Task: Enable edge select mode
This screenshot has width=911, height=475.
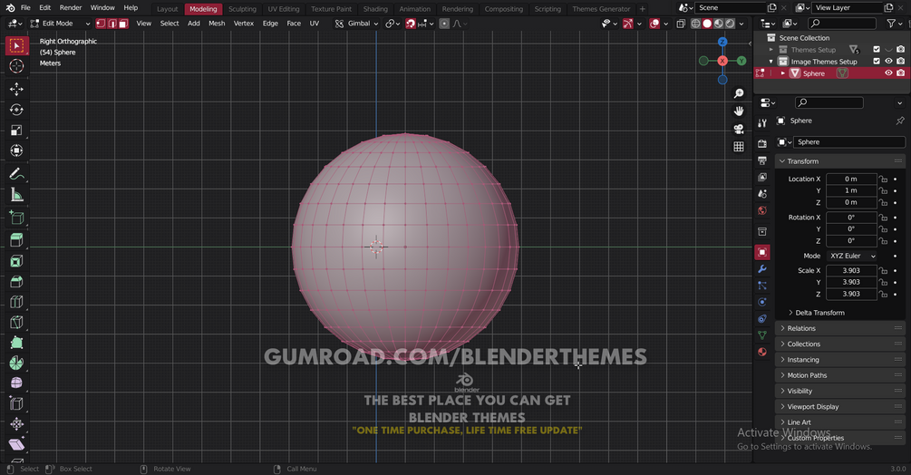Action: pyautogui.click(x=112, y=24)
